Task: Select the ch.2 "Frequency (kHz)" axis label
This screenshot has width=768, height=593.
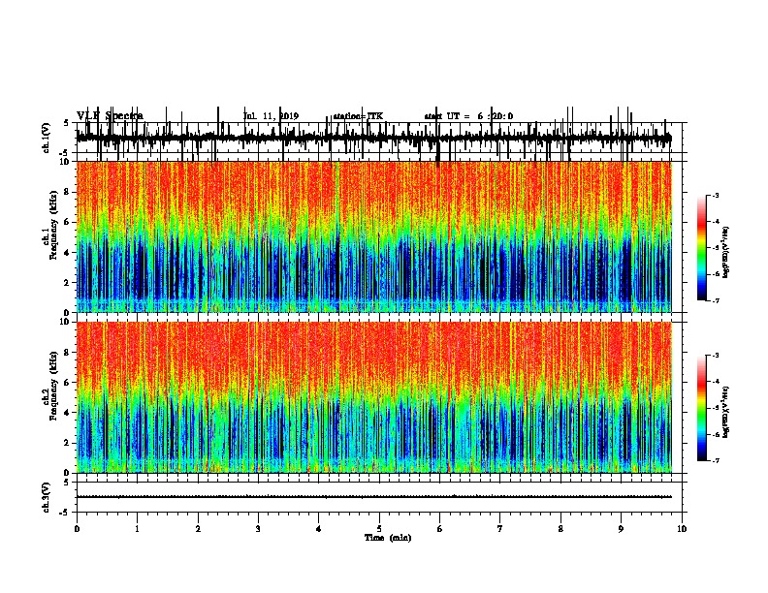Action: click(53, 386)
